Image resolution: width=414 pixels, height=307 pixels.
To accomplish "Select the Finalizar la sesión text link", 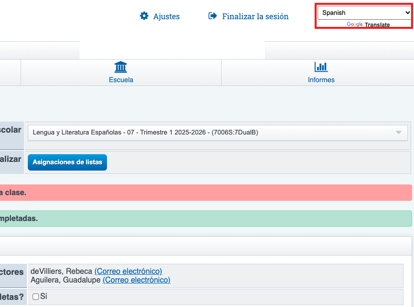I will coord(255,16).
